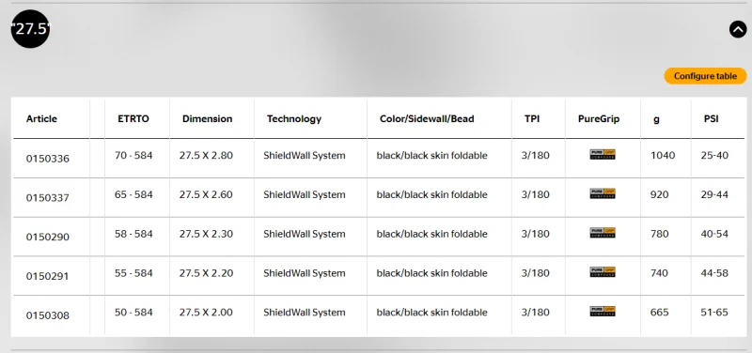The image size is (752, 353).
Task: Click PureGrip icon for article 0150337
Action: [603, 193]
